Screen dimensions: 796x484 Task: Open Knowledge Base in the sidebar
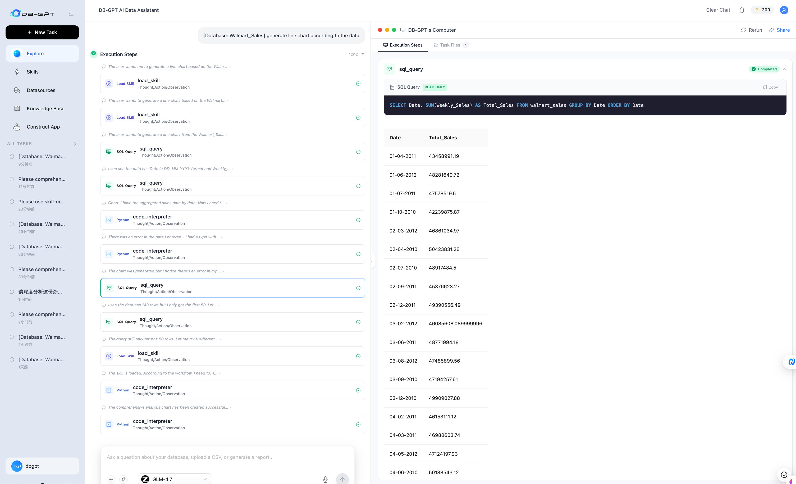click(x=45, y=108)
